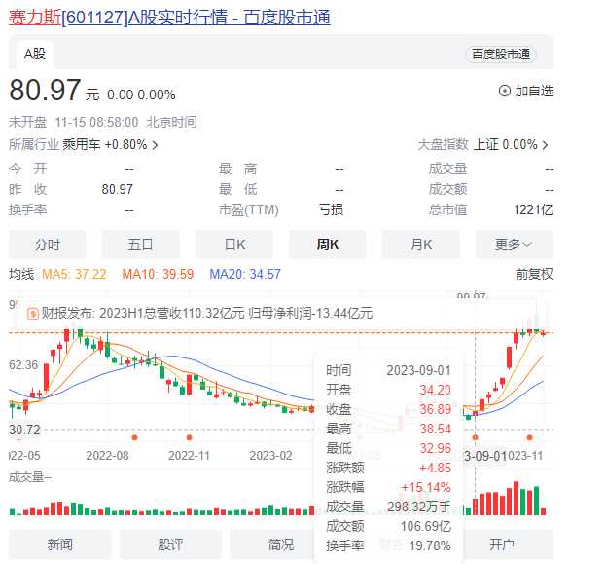Switch chart to 分时 view
Image resolution: width=607 pixels, height=564 pixels.
(x=48, y=244)
